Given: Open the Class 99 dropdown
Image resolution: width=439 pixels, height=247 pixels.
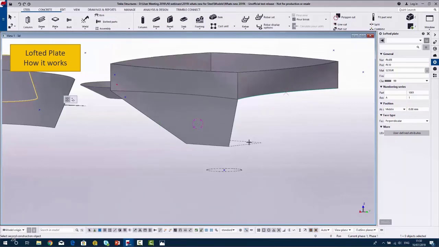Looking at the screenshot, I should [x=427, y=81].
